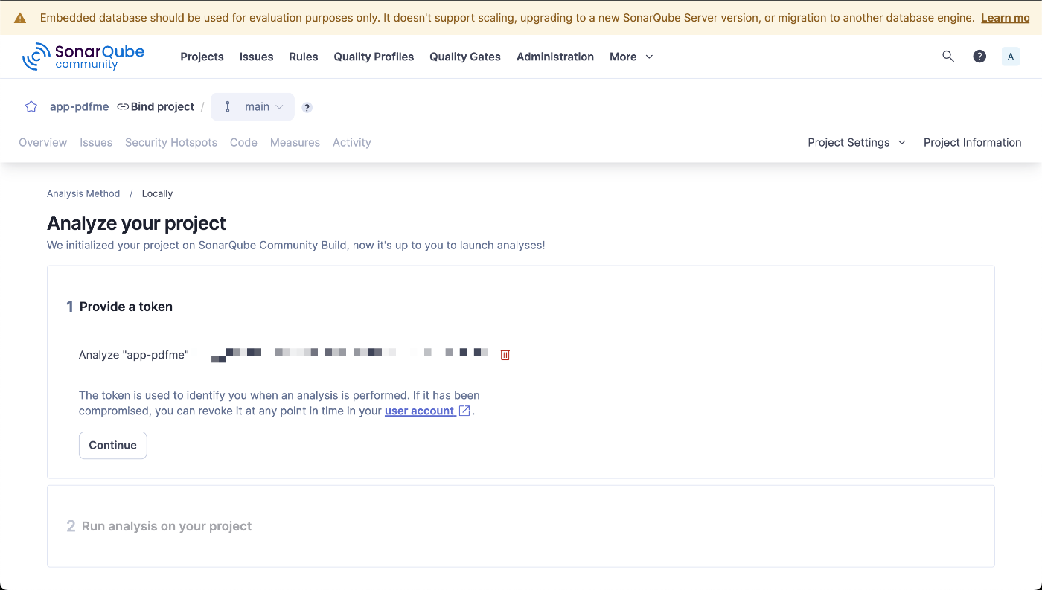This screenshot has width=1042, height=590.
Task: Open Projects in top navigation
Action: tap(202, 57)
